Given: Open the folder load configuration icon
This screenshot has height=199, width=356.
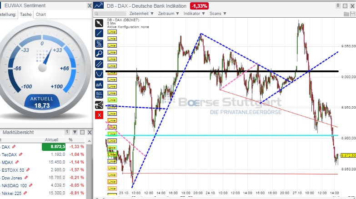Looking at the screenshot, I should [x=346, y=14].
